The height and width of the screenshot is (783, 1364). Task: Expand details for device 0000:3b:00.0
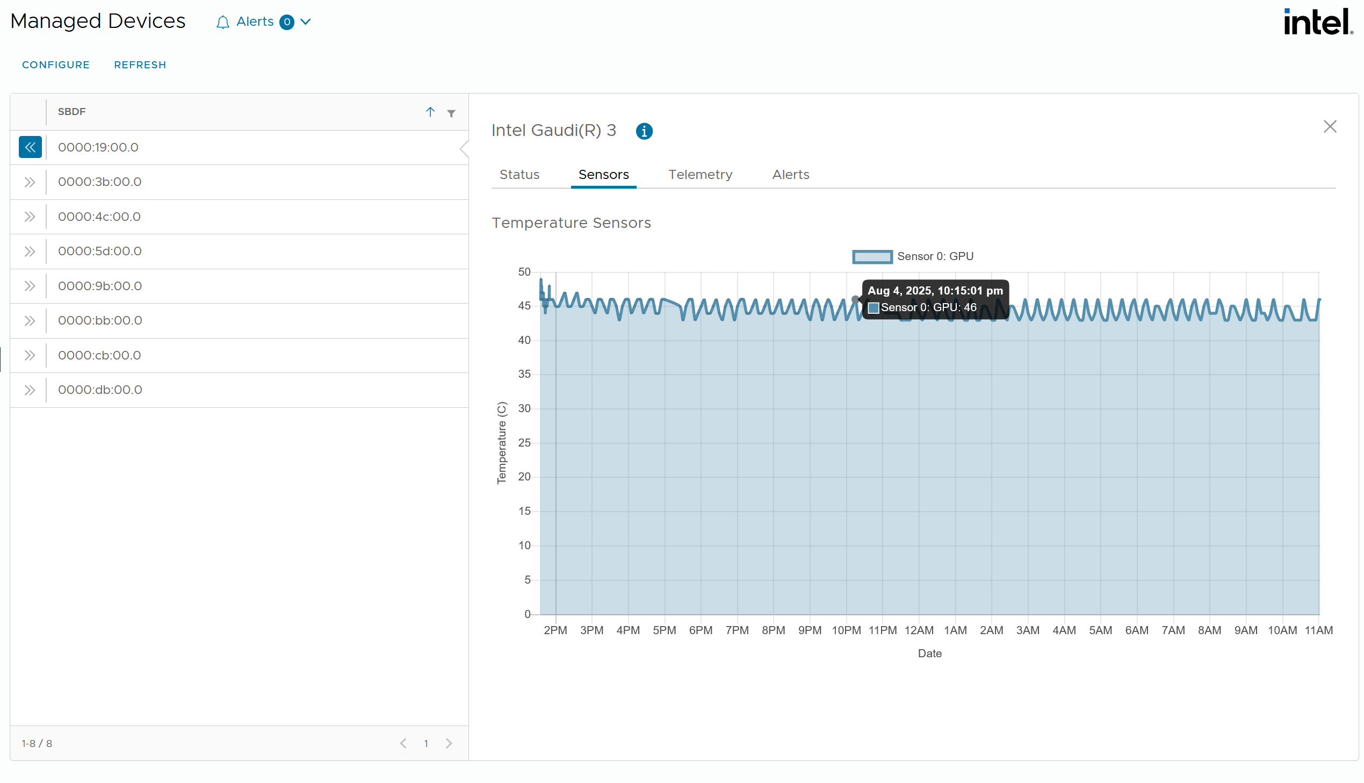tap(30, 182)
